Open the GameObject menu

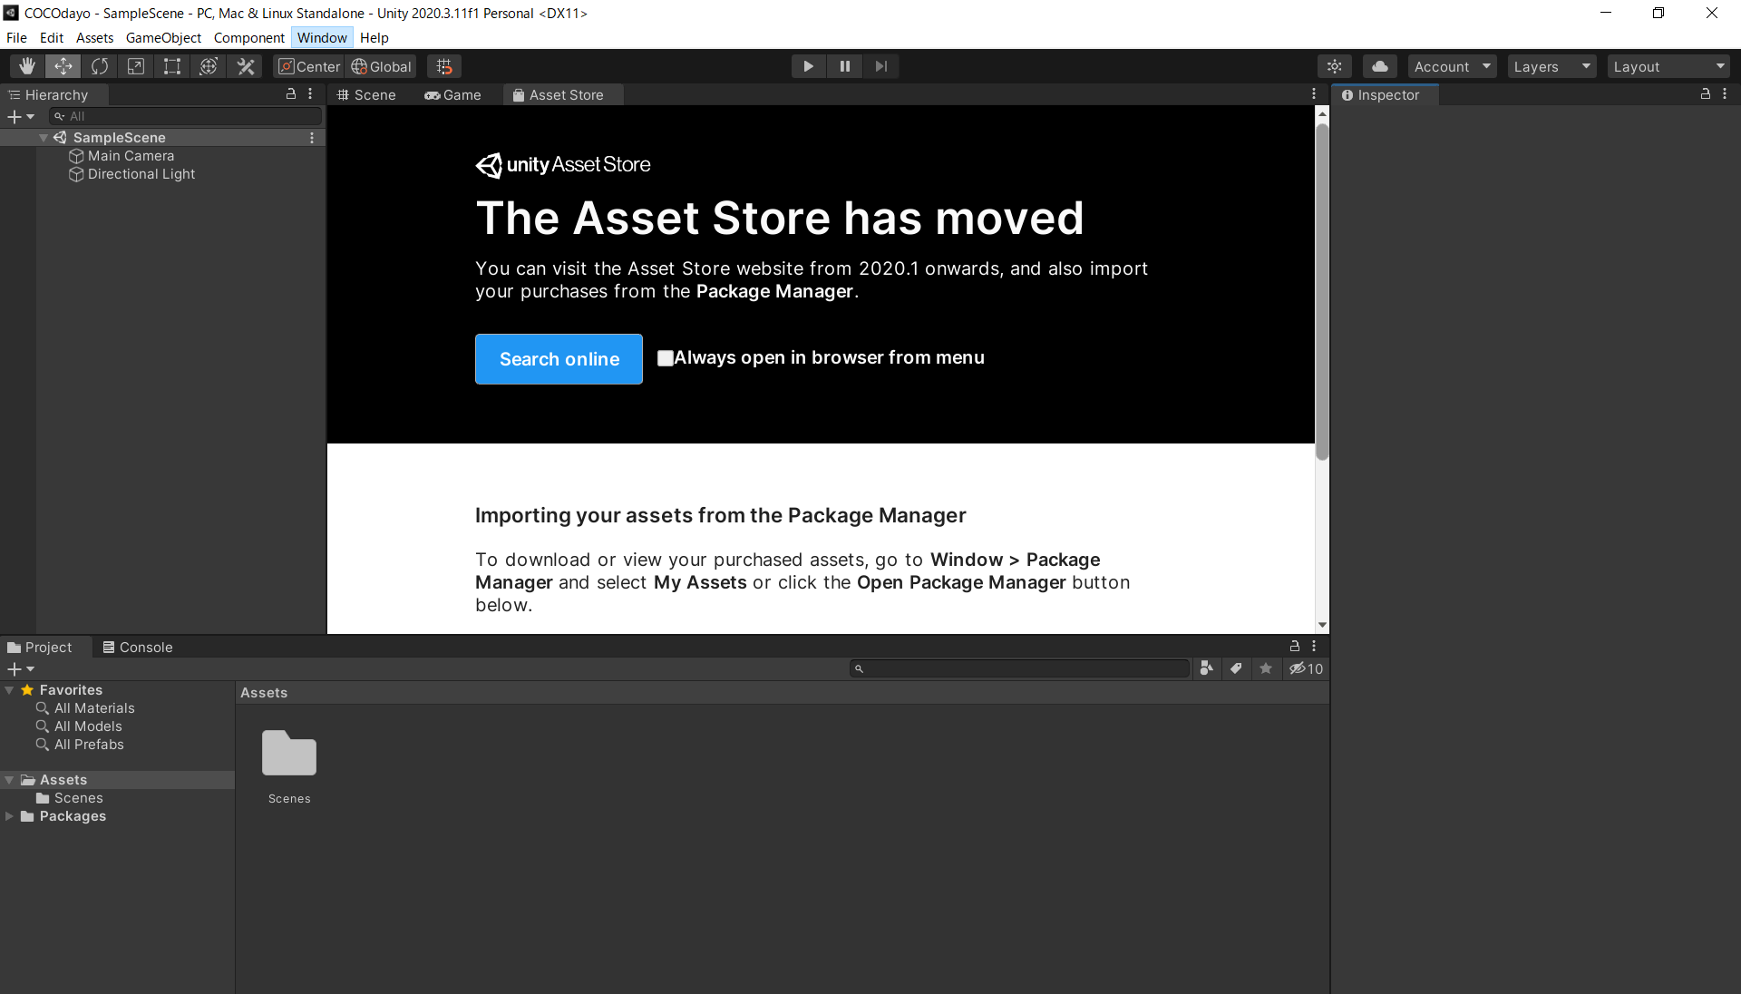163,37
